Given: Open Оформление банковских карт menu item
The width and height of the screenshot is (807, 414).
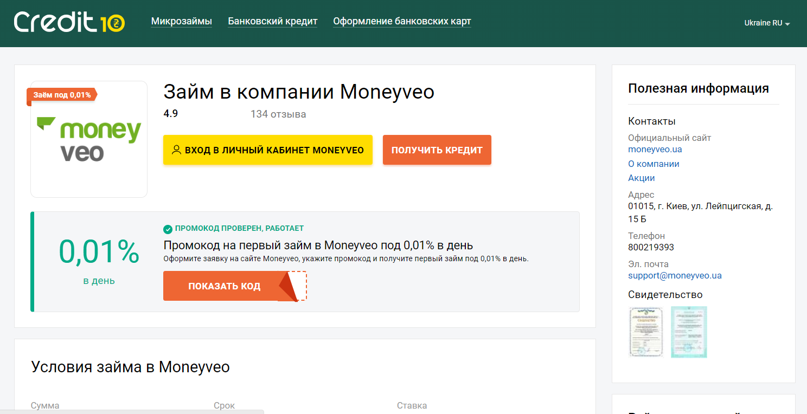Looking at the screenshot, I should [402, 22].
